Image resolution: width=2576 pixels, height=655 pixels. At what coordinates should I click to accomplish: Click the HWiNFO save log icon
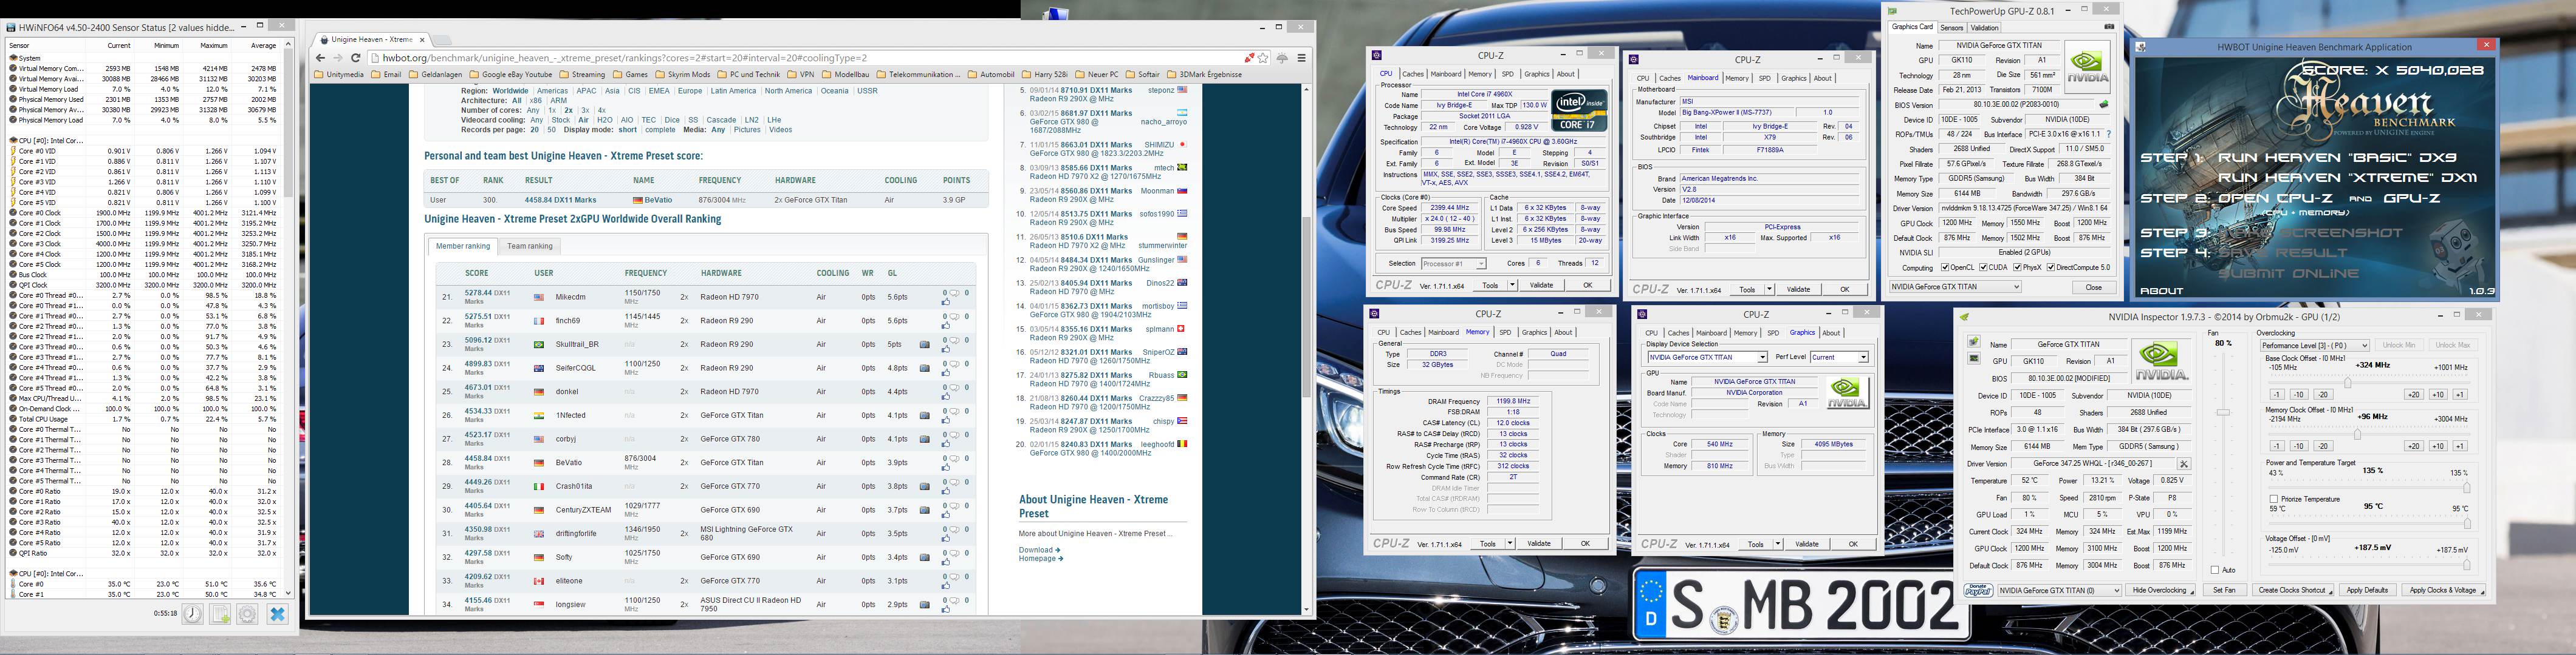click(x=220, y=614)
